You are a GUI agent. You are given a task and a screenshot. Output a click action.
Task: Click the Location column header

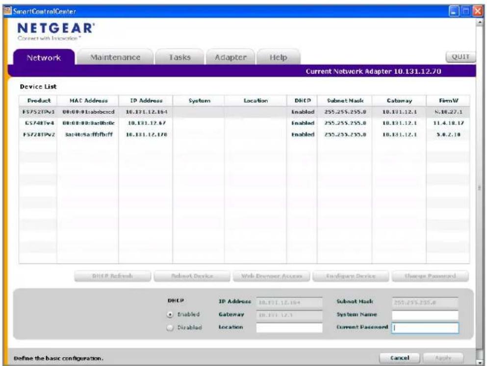[x=256, y=100]
